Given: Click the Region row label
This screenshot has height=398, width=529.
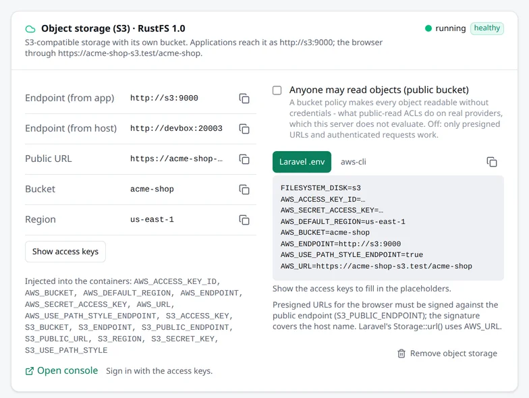Looking at the screenshot, I should click(x=40, y=220).
